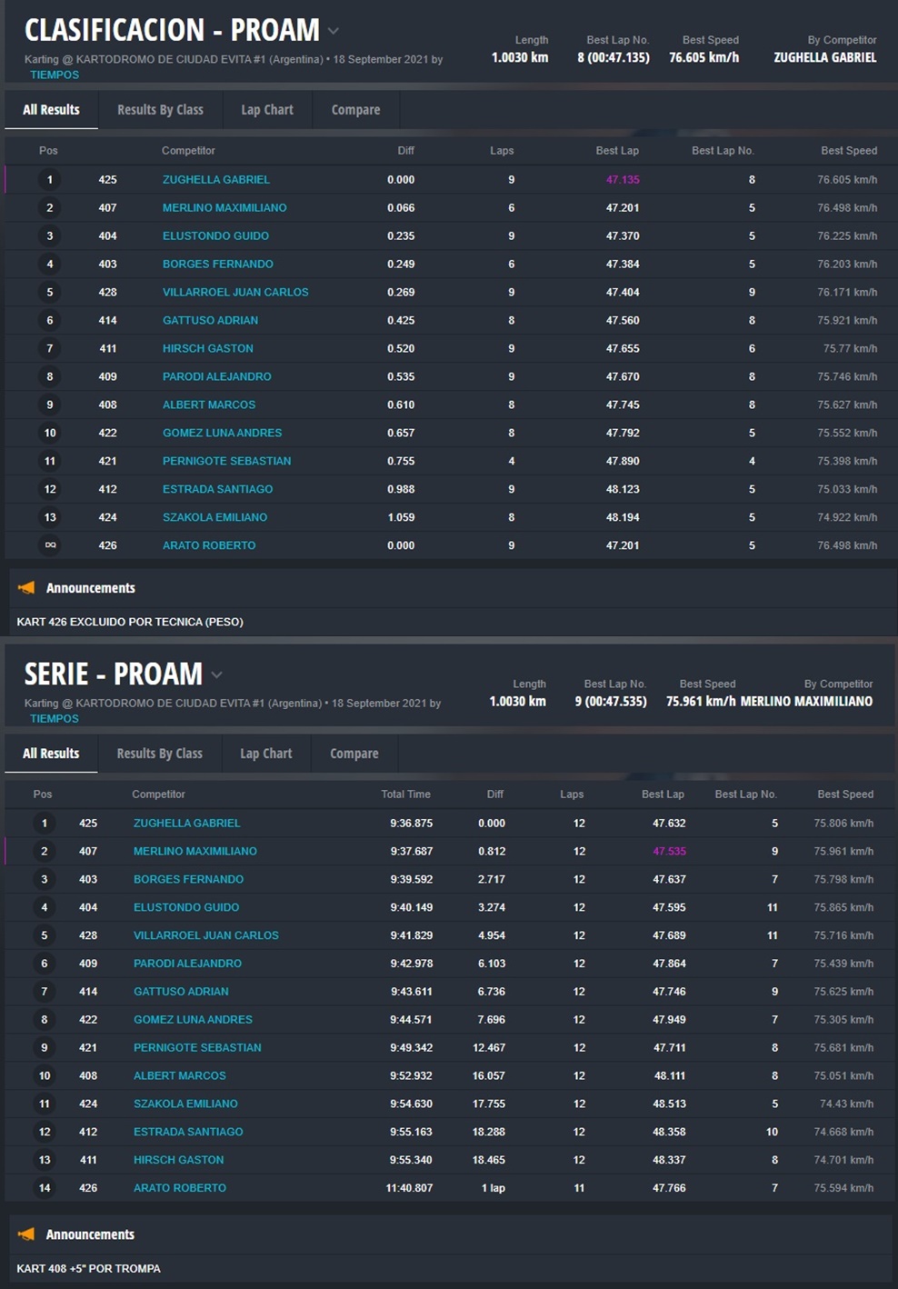Click the megaphone icon beside Clasificacion Announcements

click(26, 588)
